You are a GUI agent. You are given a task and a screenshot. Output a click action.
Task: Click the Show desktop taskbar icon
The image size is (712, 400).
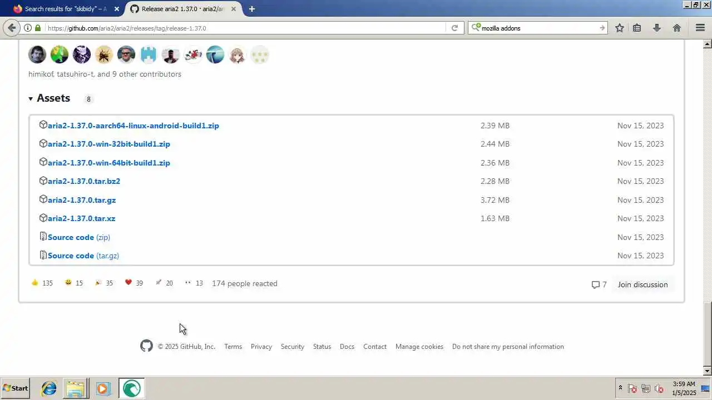(x=706, y=388)
